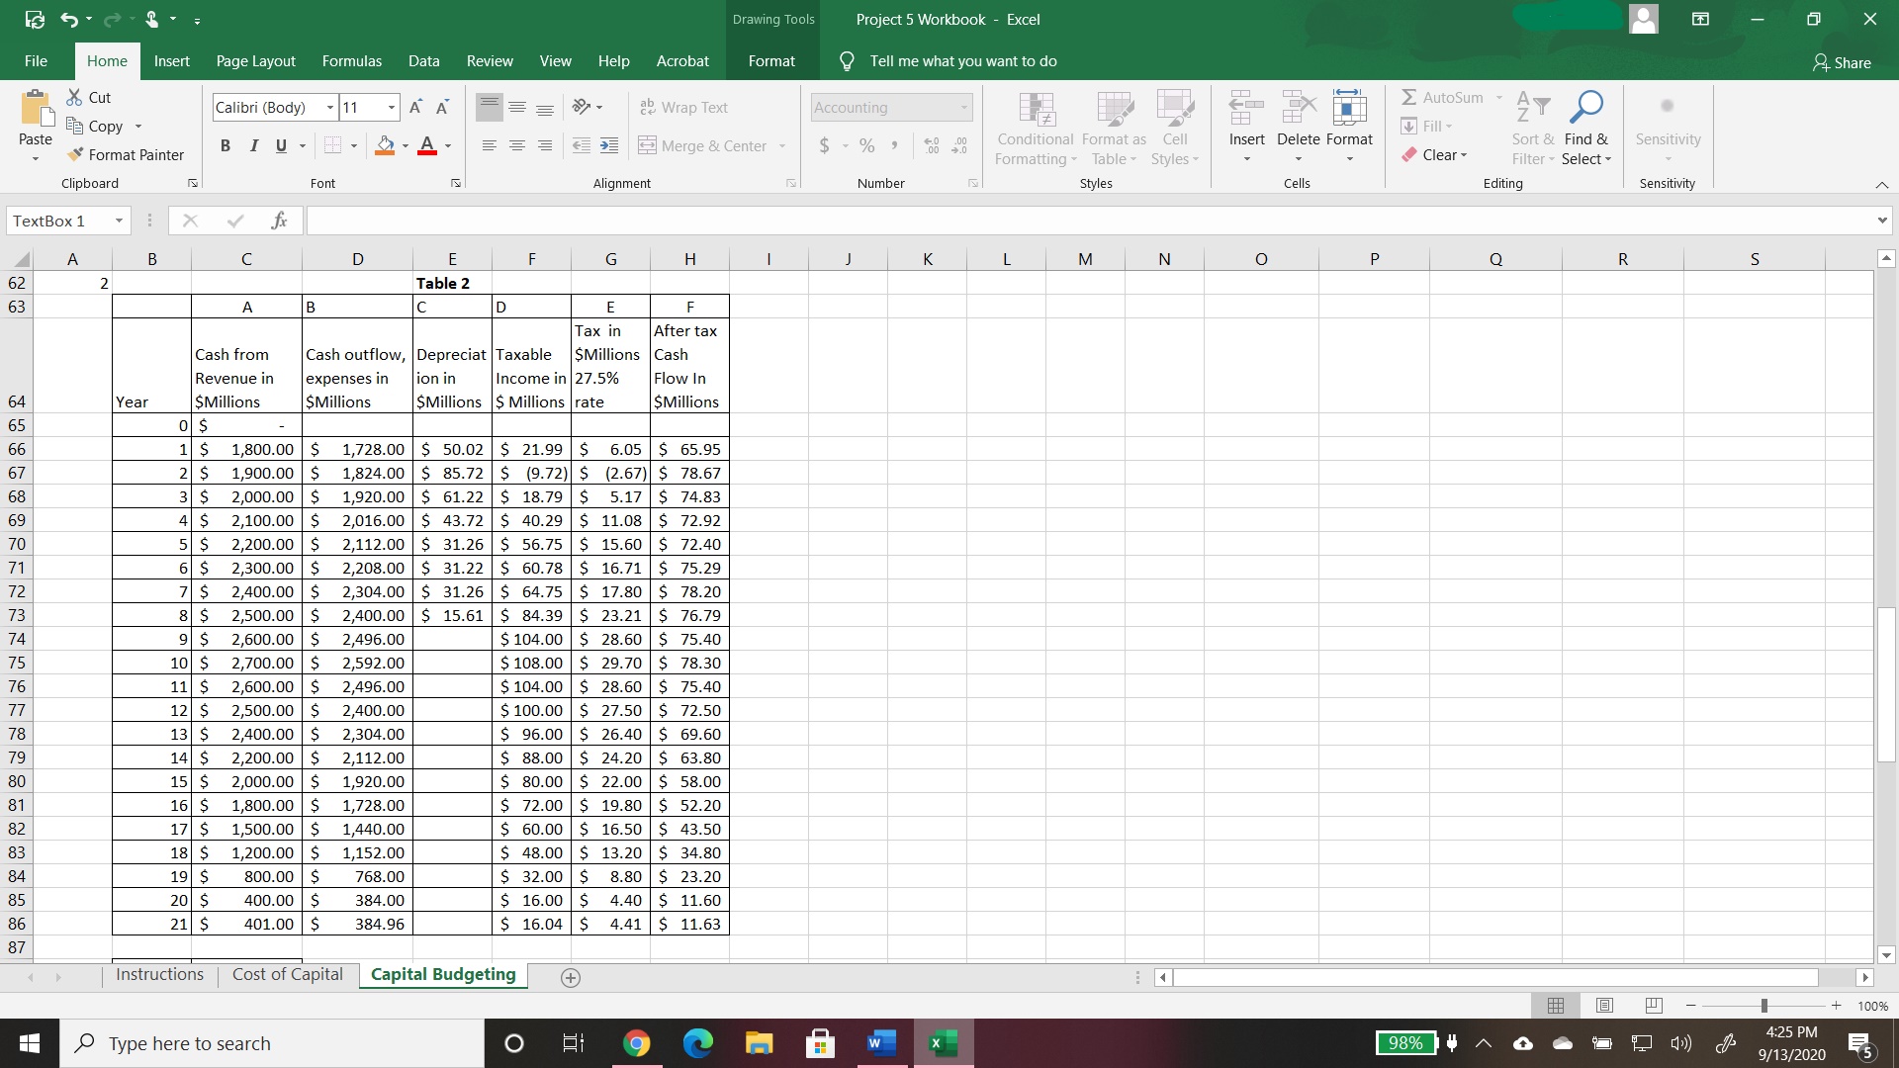The width and height of the screenshot is (1899, 1068).
Task: Click the Merge & Center icon
Action: [x=649, y=145]
